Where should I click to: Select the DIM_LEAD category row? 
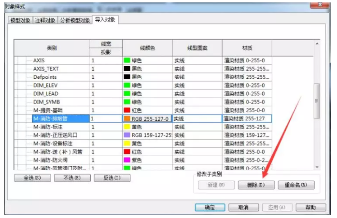tap(46, 94)
